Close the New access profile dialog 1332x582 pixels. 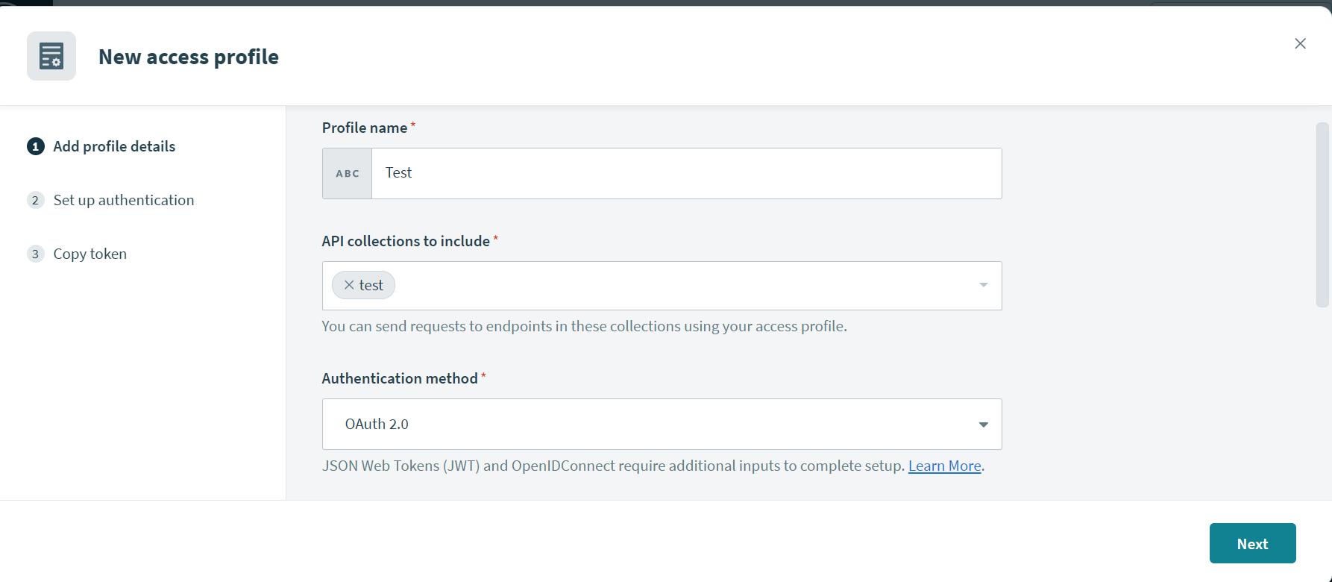1300,44
